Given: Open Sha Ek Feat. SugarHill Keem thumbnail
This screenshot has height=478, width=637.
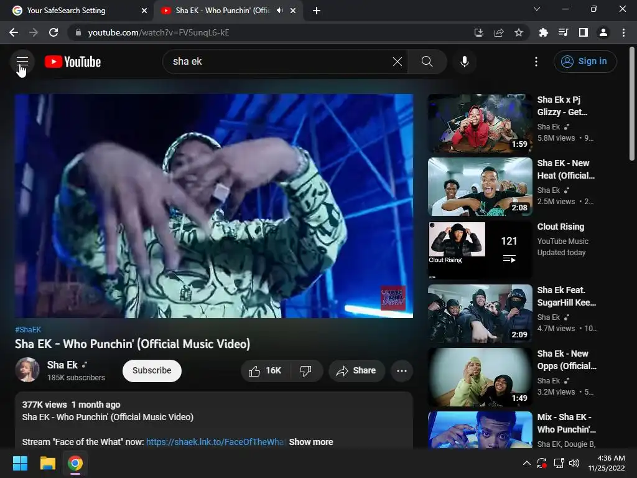Looking at the screenshot, I should 480,314.
